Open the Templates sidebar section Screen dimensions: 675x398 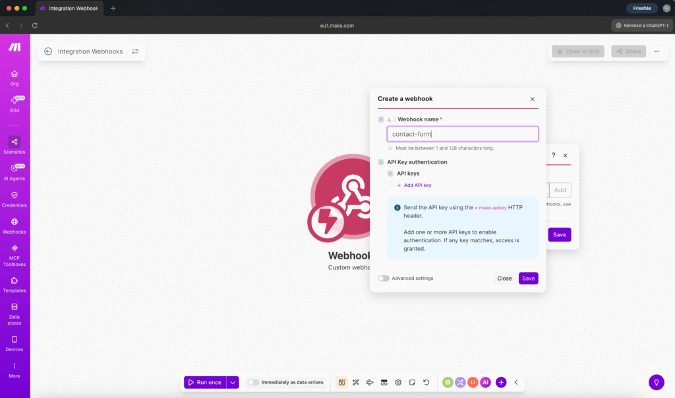14,282
